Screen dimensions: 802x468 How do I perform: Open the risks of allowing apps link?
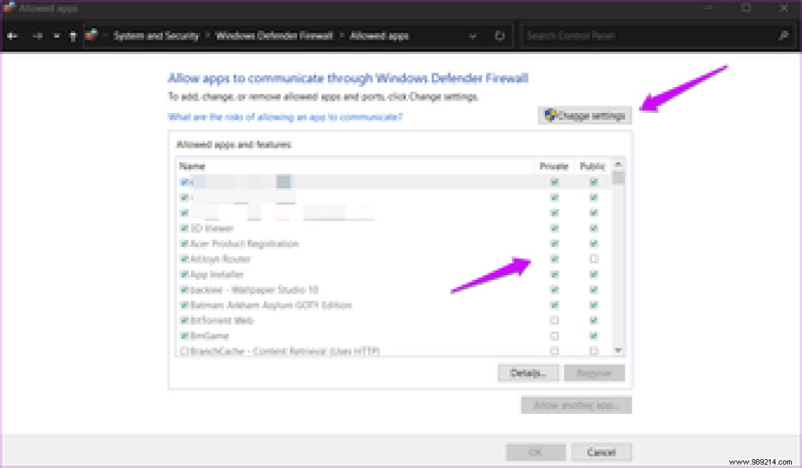(x=284, y=117)
